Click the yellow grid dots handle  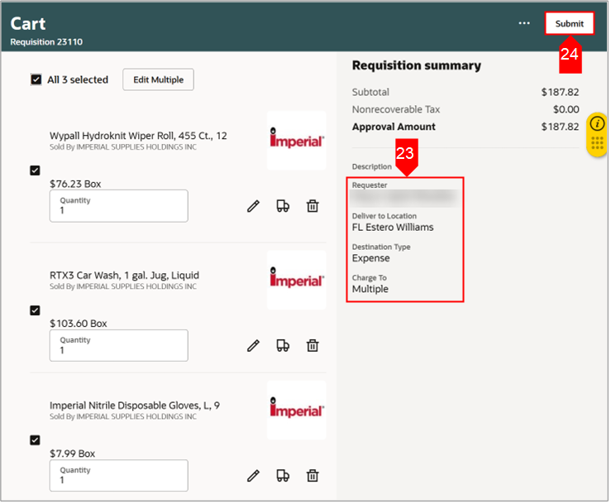599,143
